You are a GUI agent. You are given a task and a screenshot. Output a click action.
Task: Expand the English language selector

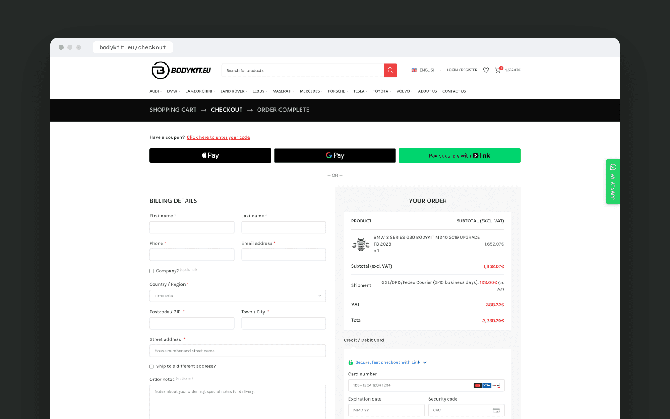[427, 70]
